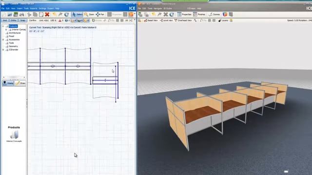Click the Paste icon in ICE 2D toolbar
The height and width of the screenshot is (175, 312).
click(41, 15)
